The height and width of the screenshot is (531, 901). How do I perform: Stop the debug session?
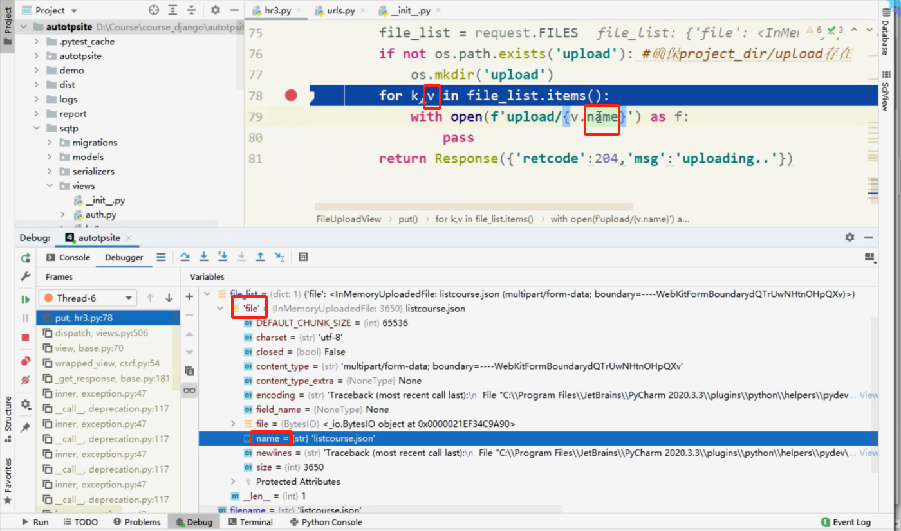[x=26, y=337]
